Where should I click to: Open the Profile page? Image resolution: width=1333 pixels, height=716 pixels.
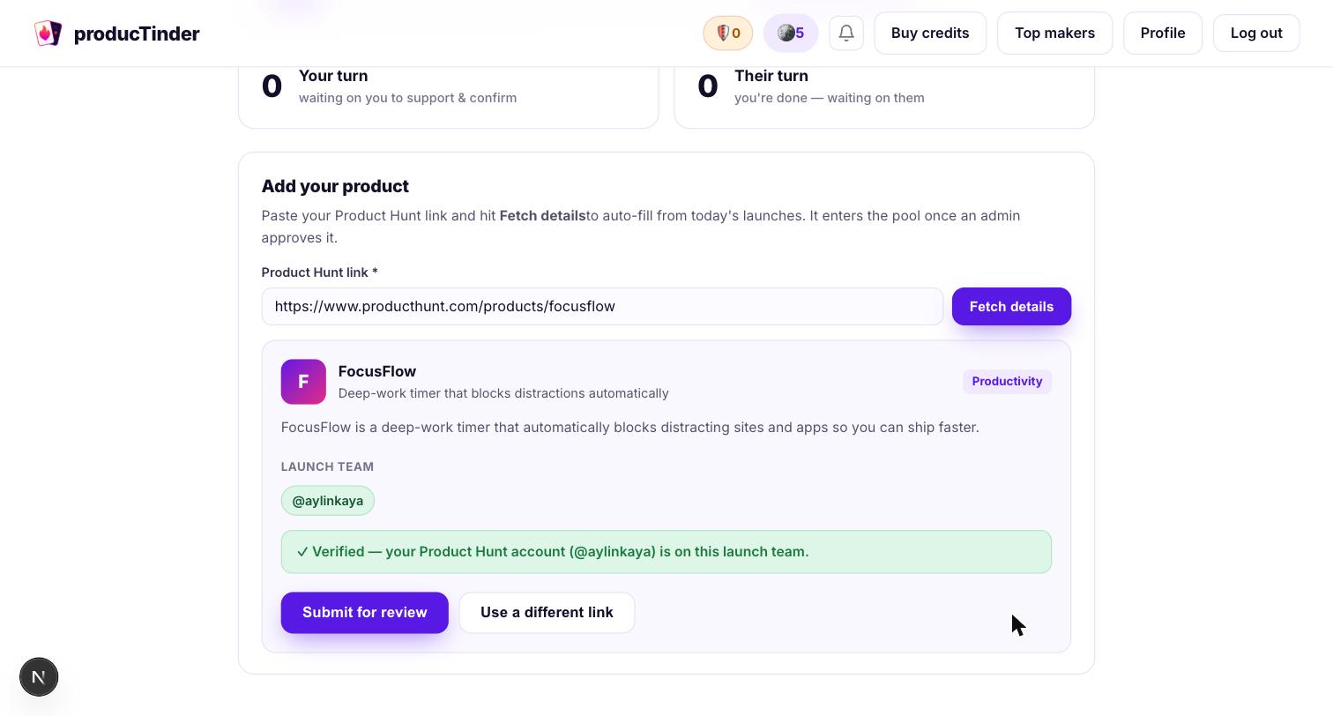pos(1163,34)
